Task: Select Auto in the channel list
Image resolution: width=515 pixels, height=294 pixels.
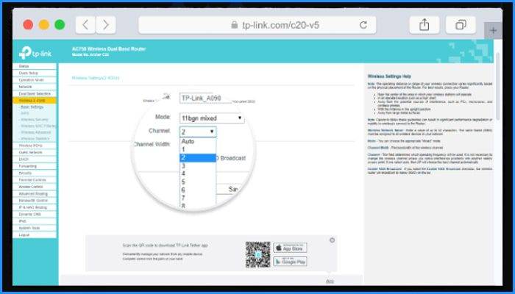Action: (188, 140)
